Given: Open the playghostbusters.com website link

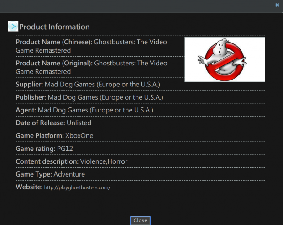Looking at the screenshot, I should 77,187.
